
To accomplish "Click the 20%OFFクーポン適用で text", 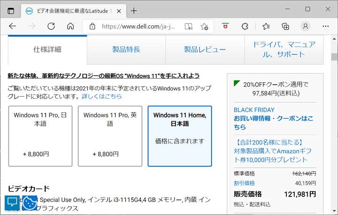I will (x=276, y=84).
